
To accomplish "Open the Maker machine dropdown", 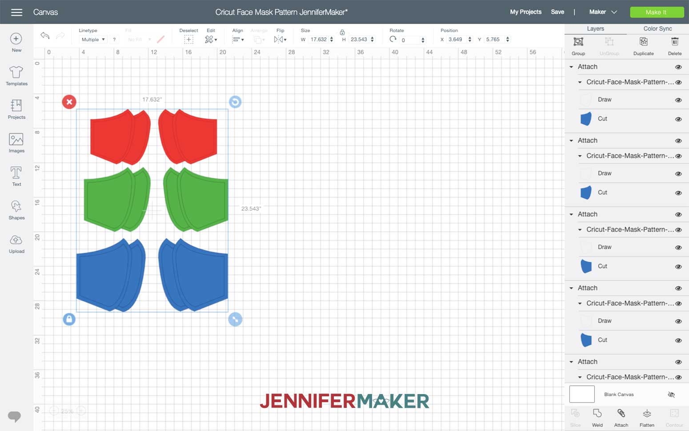I will click(x=602, y=12).
